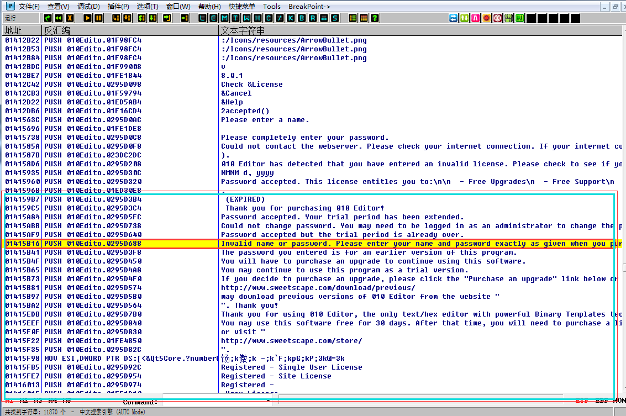Open Source window with S icon
Screen dimensions: 626x416
click(x=335, y=18)
